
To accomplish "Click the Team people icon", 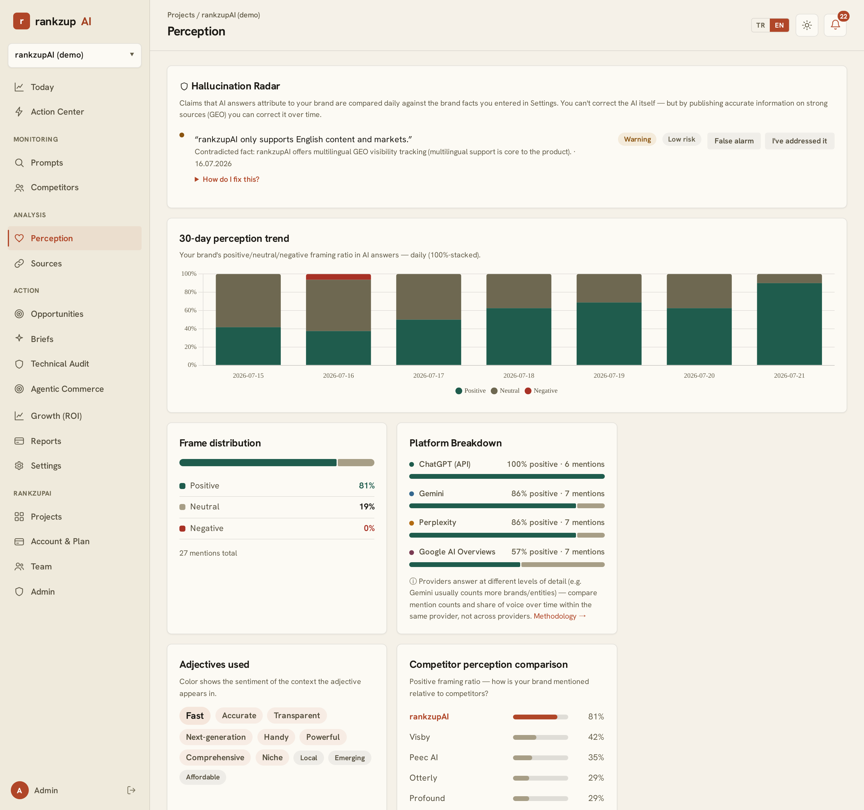I will (x=19, y=567).
